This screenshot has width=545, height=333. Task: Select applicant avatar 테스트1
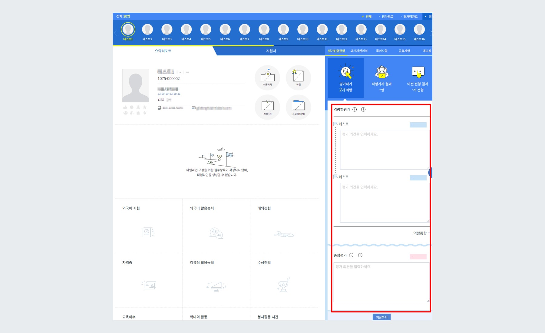coord(128,29)
